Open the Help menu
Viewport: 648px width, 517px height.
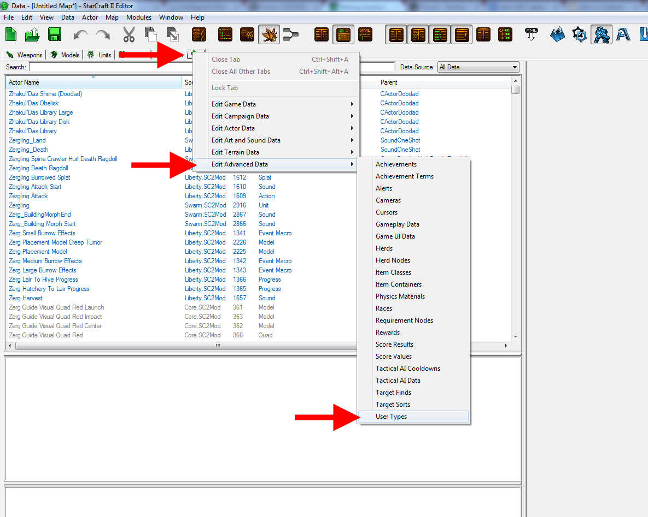[x=197, y=17]
